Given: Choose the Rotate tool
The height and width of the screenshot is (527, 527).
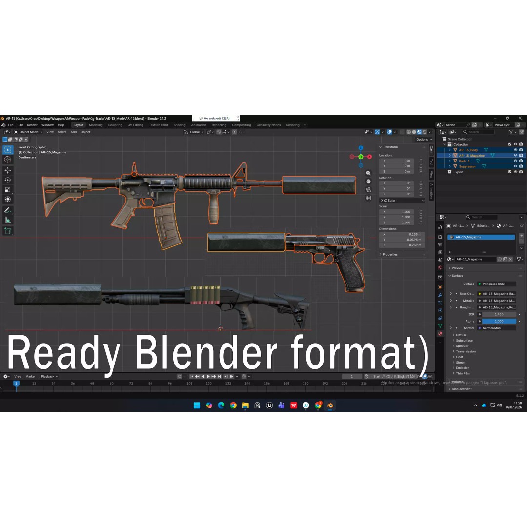Looking at the screenshot, I should click(x=8, y=180).
